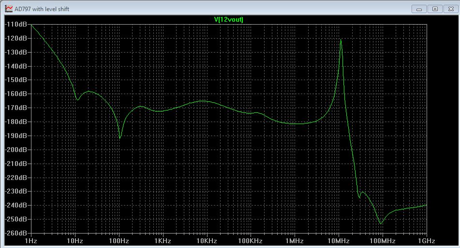Click the -110dB vertical axis label
Screen dimensions: 460x248
tap(16, 24)
